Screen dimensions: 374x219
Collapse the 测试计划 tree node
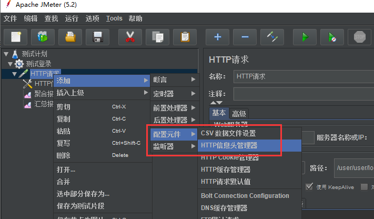(6, 54)
